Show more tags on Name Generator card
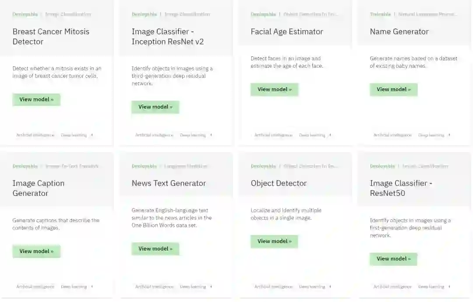Image resolution: width=473 pixels, height=302 pixels. [449, 135]
